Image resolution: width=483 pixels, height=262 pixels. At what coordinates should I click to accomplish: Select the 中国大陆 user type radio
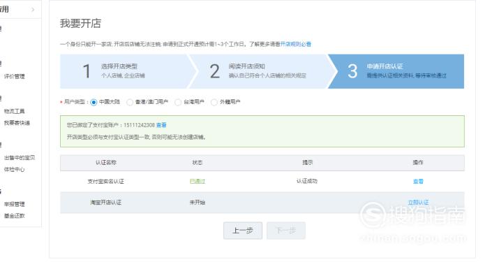click(94, 102)
